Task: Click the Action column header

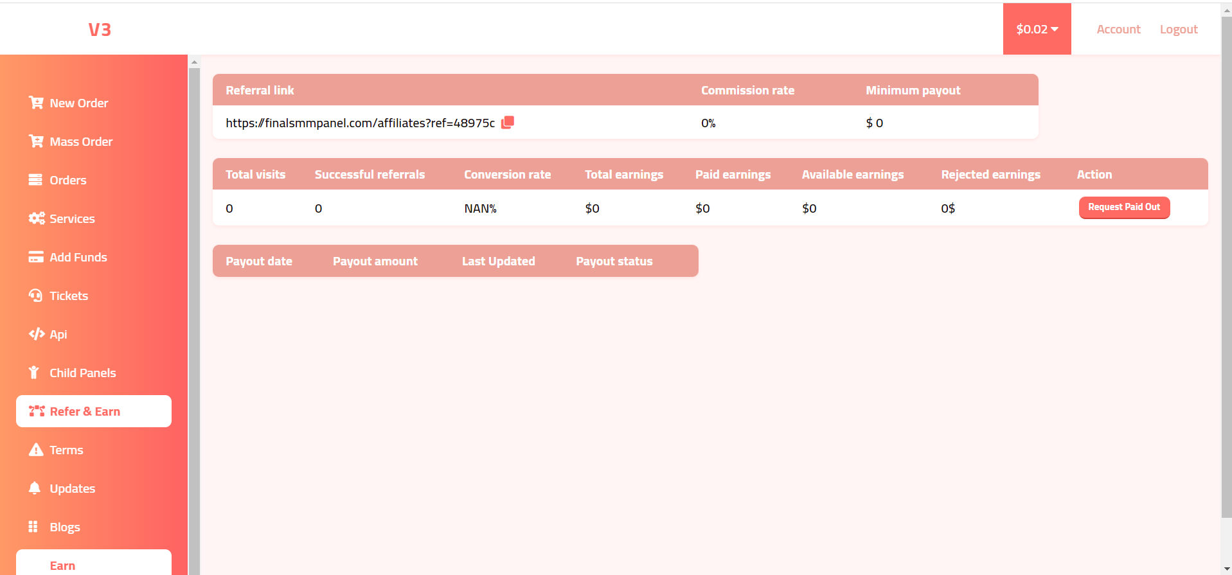Action: click(1094, 175)
